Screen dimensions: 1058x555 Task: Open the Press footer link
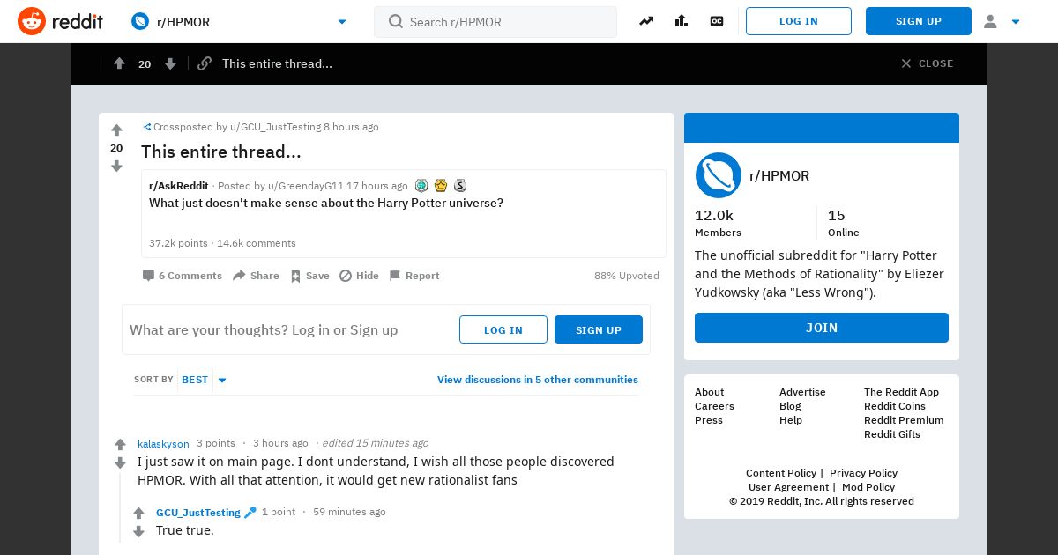point(709,420)
